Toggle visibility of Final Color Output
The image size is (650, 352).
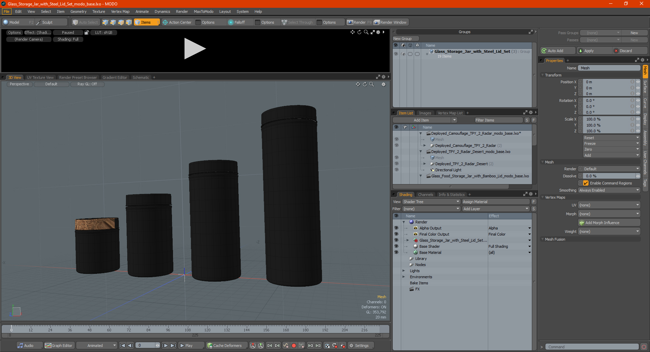tap(396, 234)
